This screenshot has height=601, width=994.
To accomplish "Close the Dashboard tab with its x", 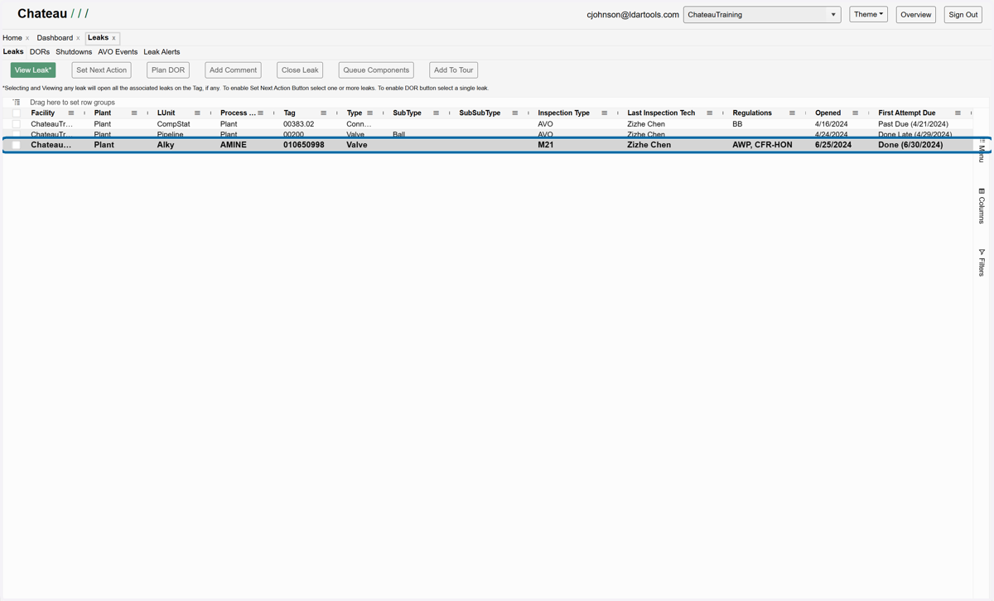I will click(x=78, y=38).
